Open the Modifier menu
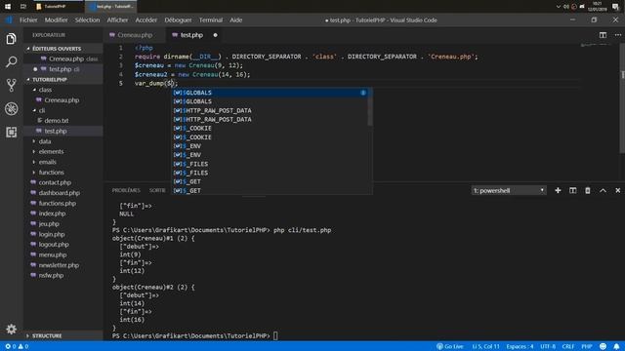This screenshot has height=351, width=625. 56,19
